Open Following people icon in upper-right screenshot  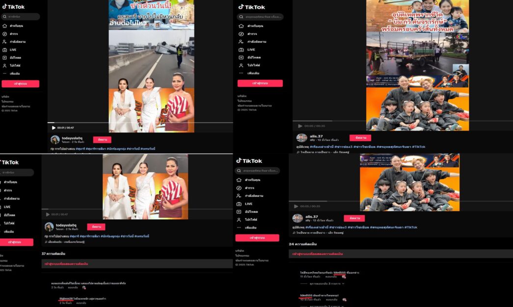coord(241,42)
